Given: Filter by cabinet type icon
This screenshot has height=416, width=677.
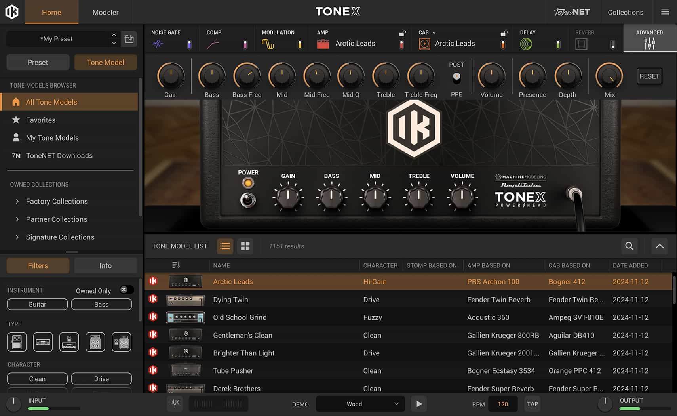Looking at the screenshot, I should pos(95,342).
